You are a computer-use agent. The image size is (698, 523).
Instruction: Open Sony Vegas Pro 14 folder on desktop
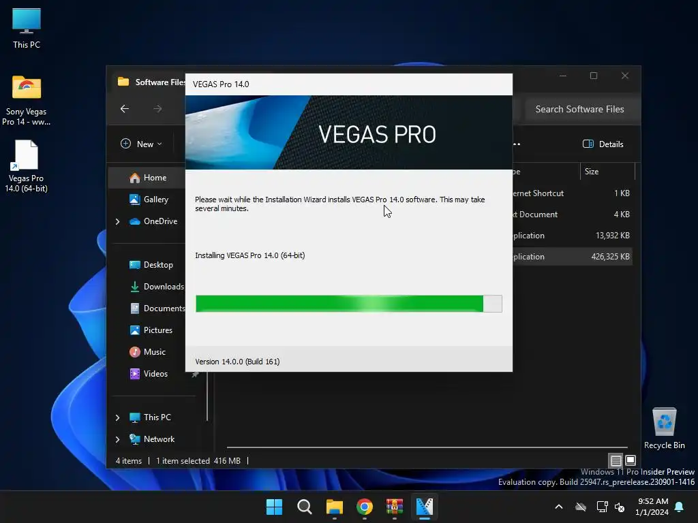pos(27,100)
